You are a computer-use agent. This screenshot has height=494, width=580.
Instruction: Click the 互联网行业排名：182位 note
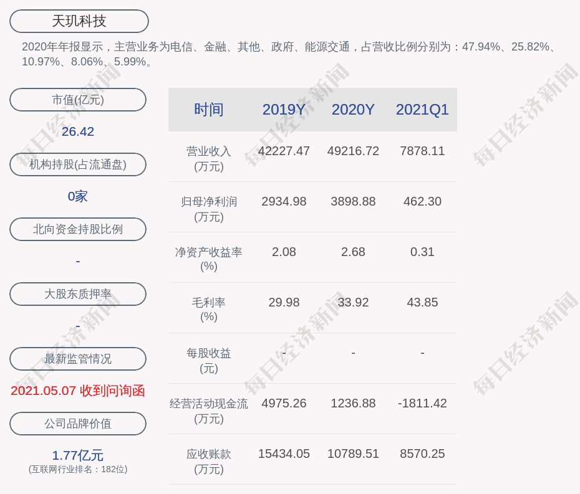click(78, 469)
